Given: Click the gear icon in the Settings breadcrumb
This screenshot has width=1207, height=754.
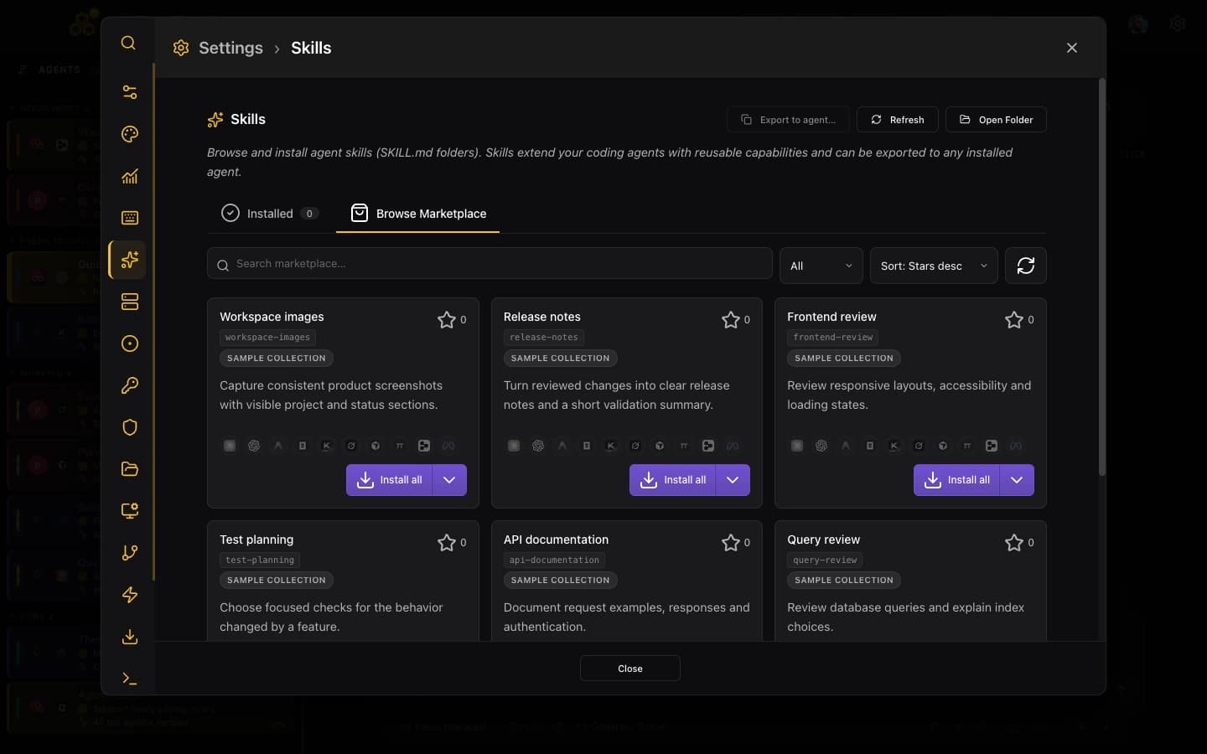Looking at the screenshot, I should 181,48.
